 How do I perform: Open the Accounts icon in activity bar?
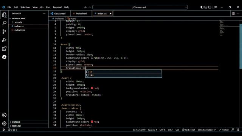click(x=4, y=115)
